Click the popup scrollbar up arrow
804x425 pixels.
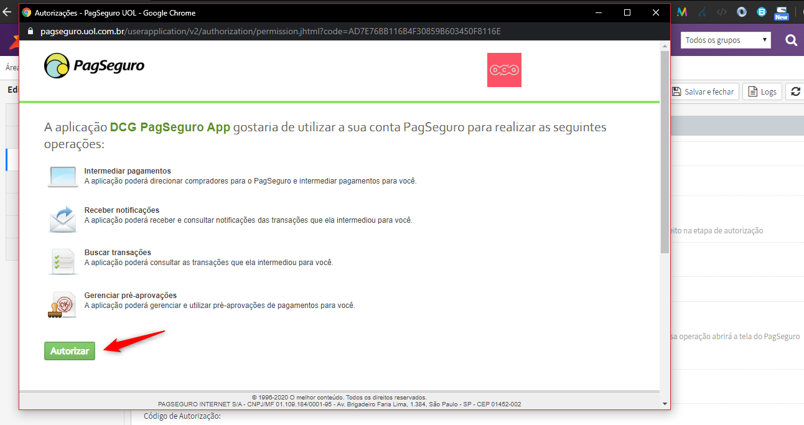coord(665,46)
